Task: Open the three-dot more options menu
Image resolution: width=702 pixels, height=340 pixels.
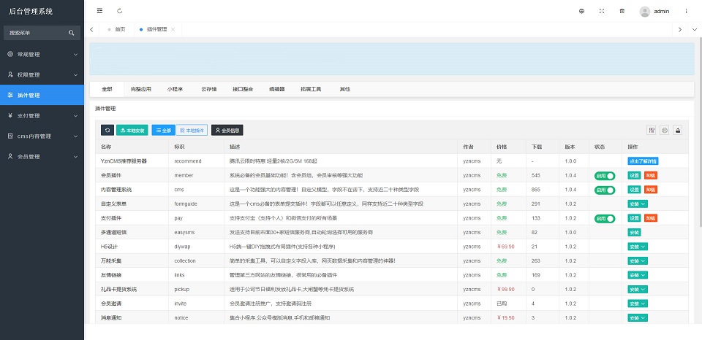Action: pyautogui.click(x=686, y=11)
